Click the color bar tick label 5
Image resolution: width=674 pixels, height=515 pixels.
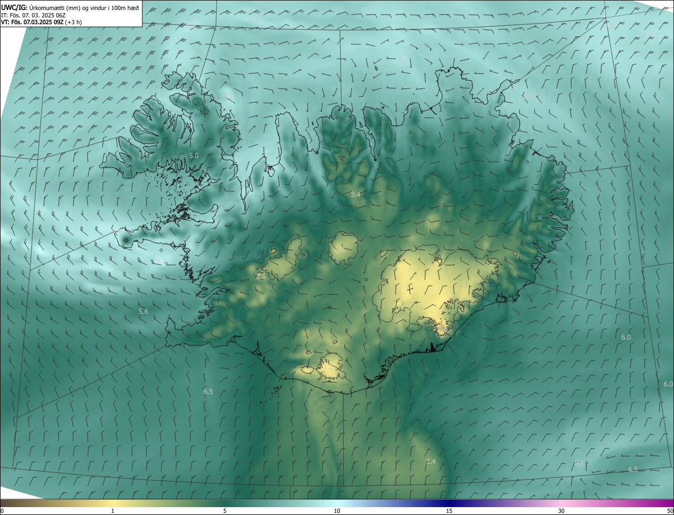[x=225, y=511]
